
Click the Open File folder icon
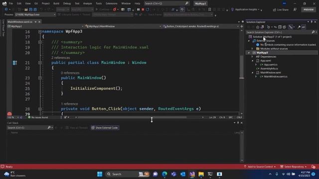point(26,9)
